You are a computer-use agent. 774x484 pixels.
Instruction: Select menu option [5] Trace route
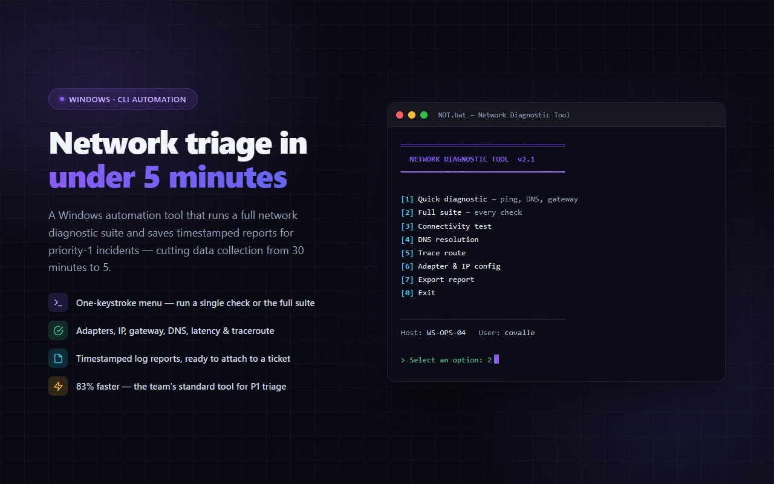[x=433, y=253]
